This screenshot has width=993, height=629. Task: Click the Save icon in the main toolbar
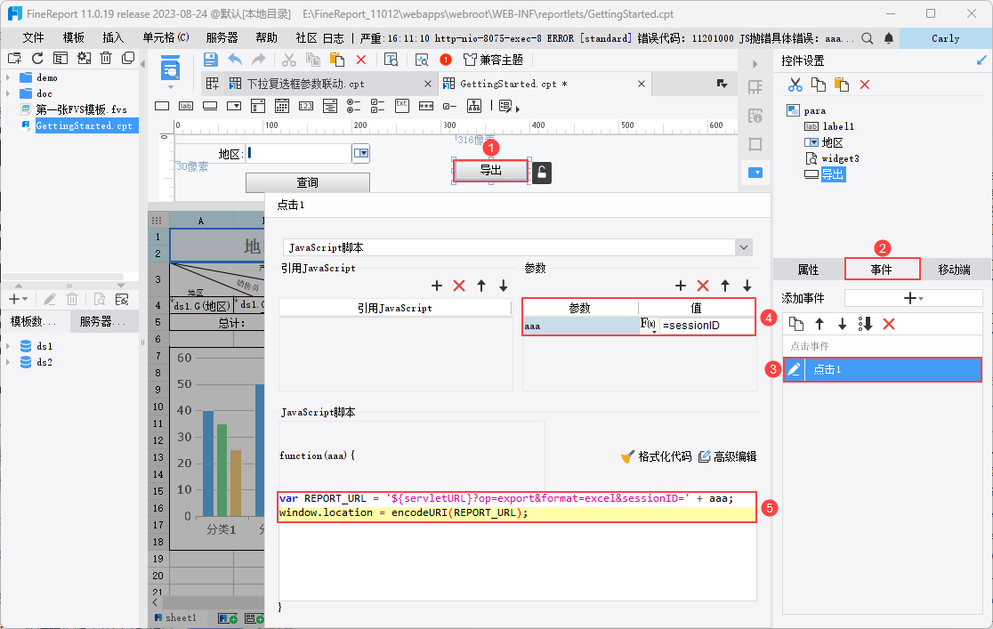tap(211, 60)
